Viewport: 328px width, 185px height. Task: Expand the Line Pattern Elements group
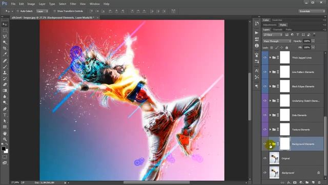(270, 72)
